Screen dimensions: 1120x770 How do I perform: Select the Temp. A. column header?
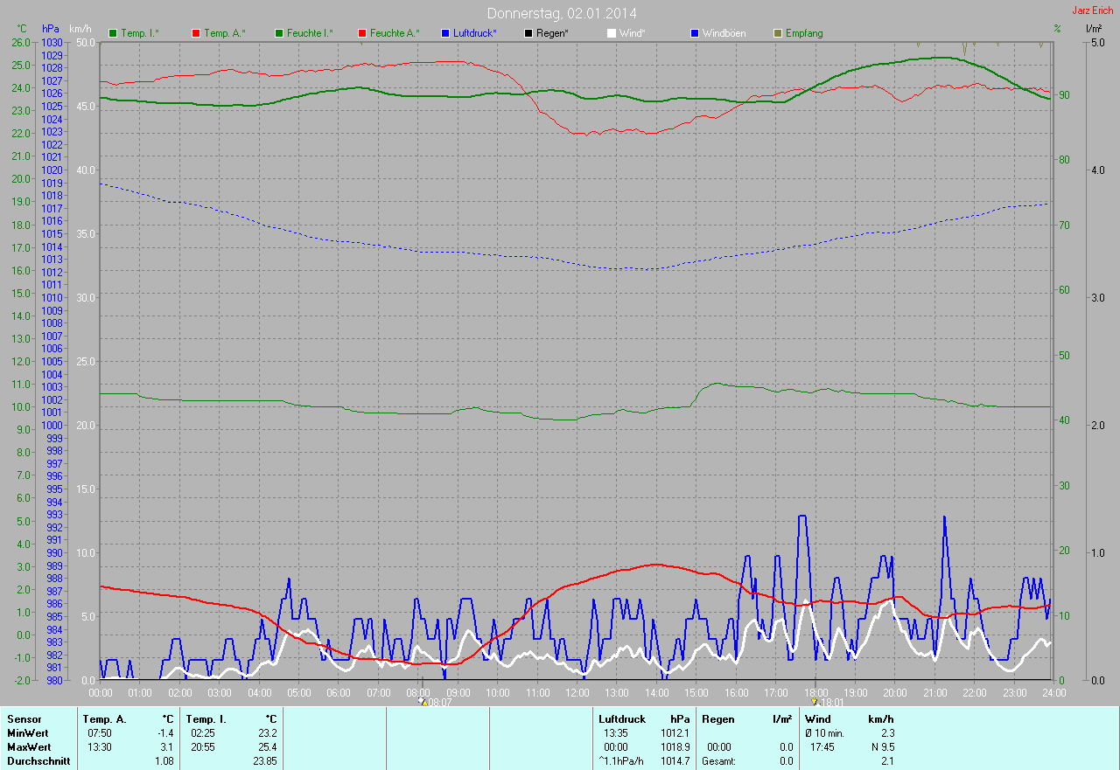click(104, 718)
